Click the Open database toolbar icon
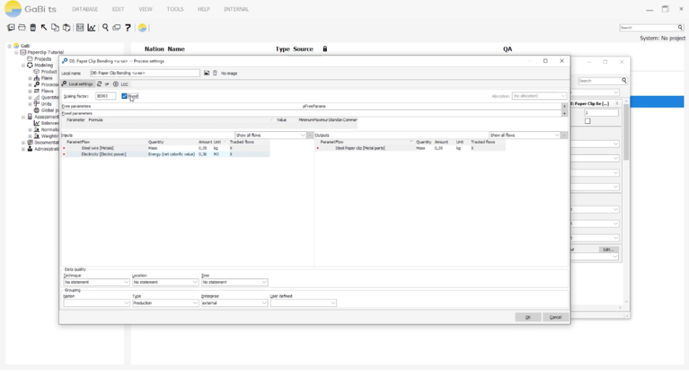This screenshot has width=689, height=385. pos(22,28)
